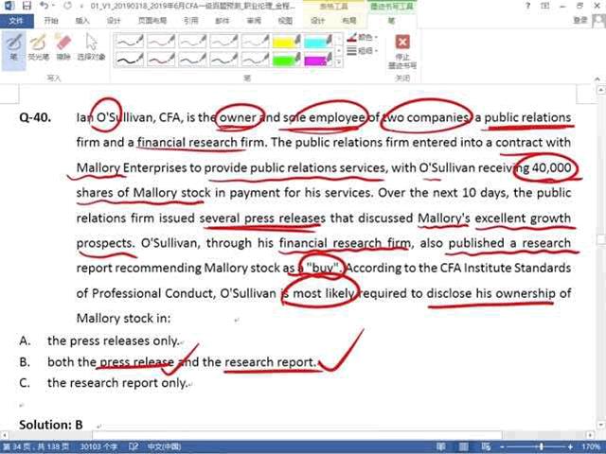Screen dimensions: 606x454
Task: Click the proofing check icon in the status bar
Action: pos(134,446)
